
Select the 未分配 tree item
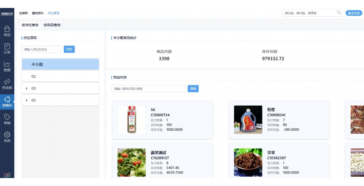click(60, 65)
